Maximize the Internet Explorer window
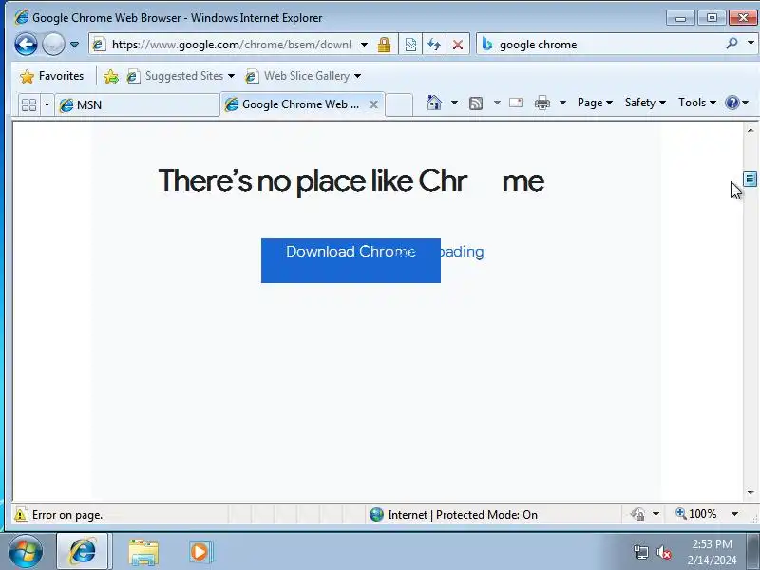Image resolution: width=760 pixels, height=570 pixels. point(712,18)
